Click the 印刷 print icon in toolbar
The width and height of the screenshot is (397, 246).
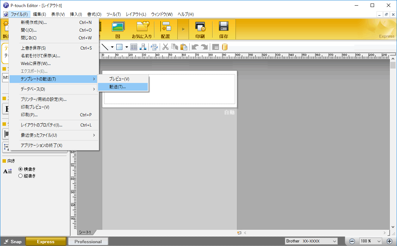(x=200, y=29)
